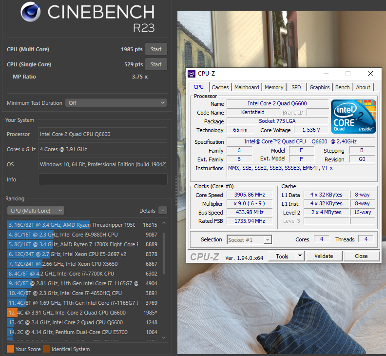The height and width of the screenshot is (356, 386).
Task: Click the MP Ratio value 3.75 x
Action: [x=140, y=77]
